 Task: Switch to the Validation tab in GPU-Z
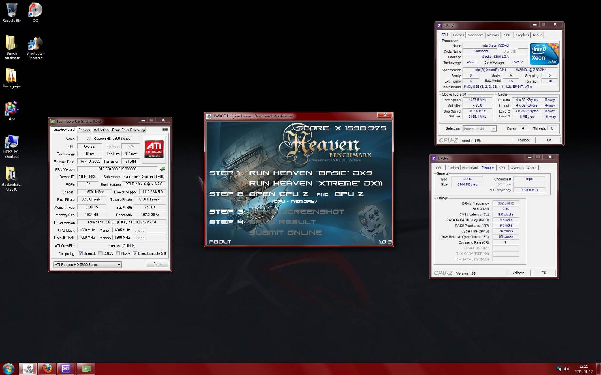click(101, 130)
